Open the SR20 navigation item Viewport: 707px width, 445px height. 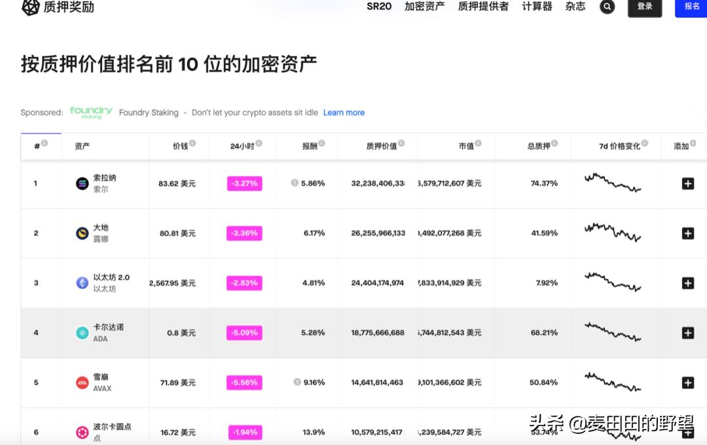click(x=379, y=7)
